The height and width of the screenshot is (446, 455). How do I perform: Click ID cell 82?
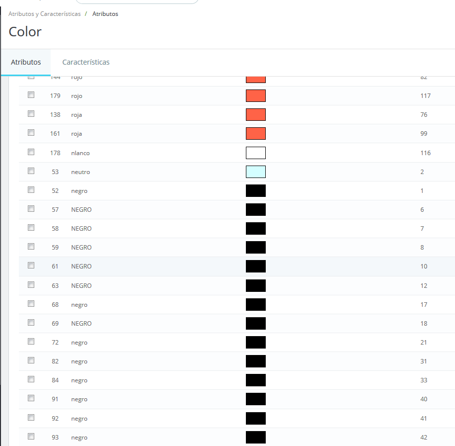pos(55,361)
